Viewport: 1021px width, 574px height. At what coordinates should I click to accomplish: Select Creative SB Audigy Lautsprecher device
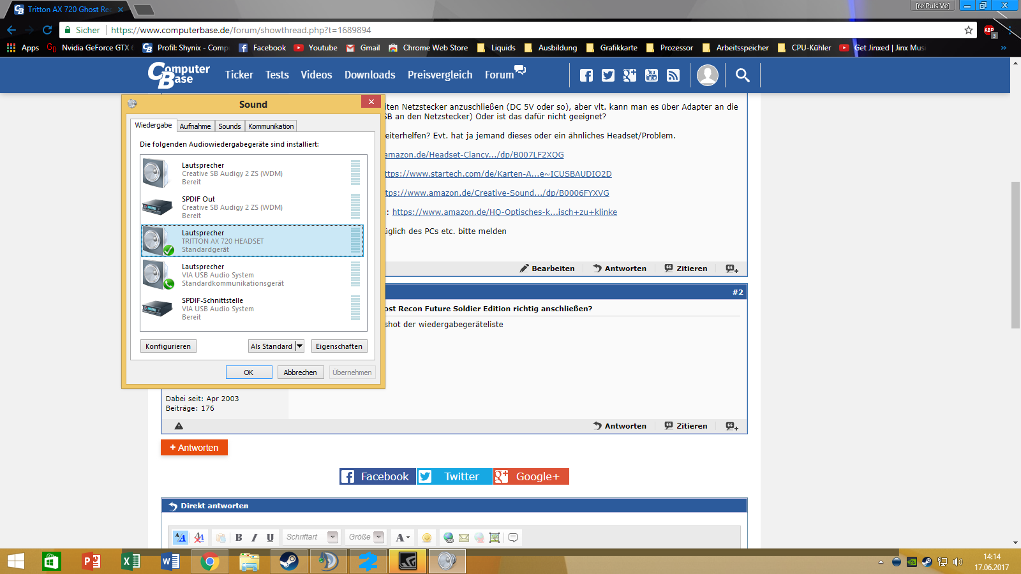[x=252, y=173]
